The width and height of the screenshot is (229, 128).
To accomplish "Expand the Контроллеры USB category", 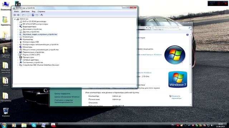I will click(18, 42).
